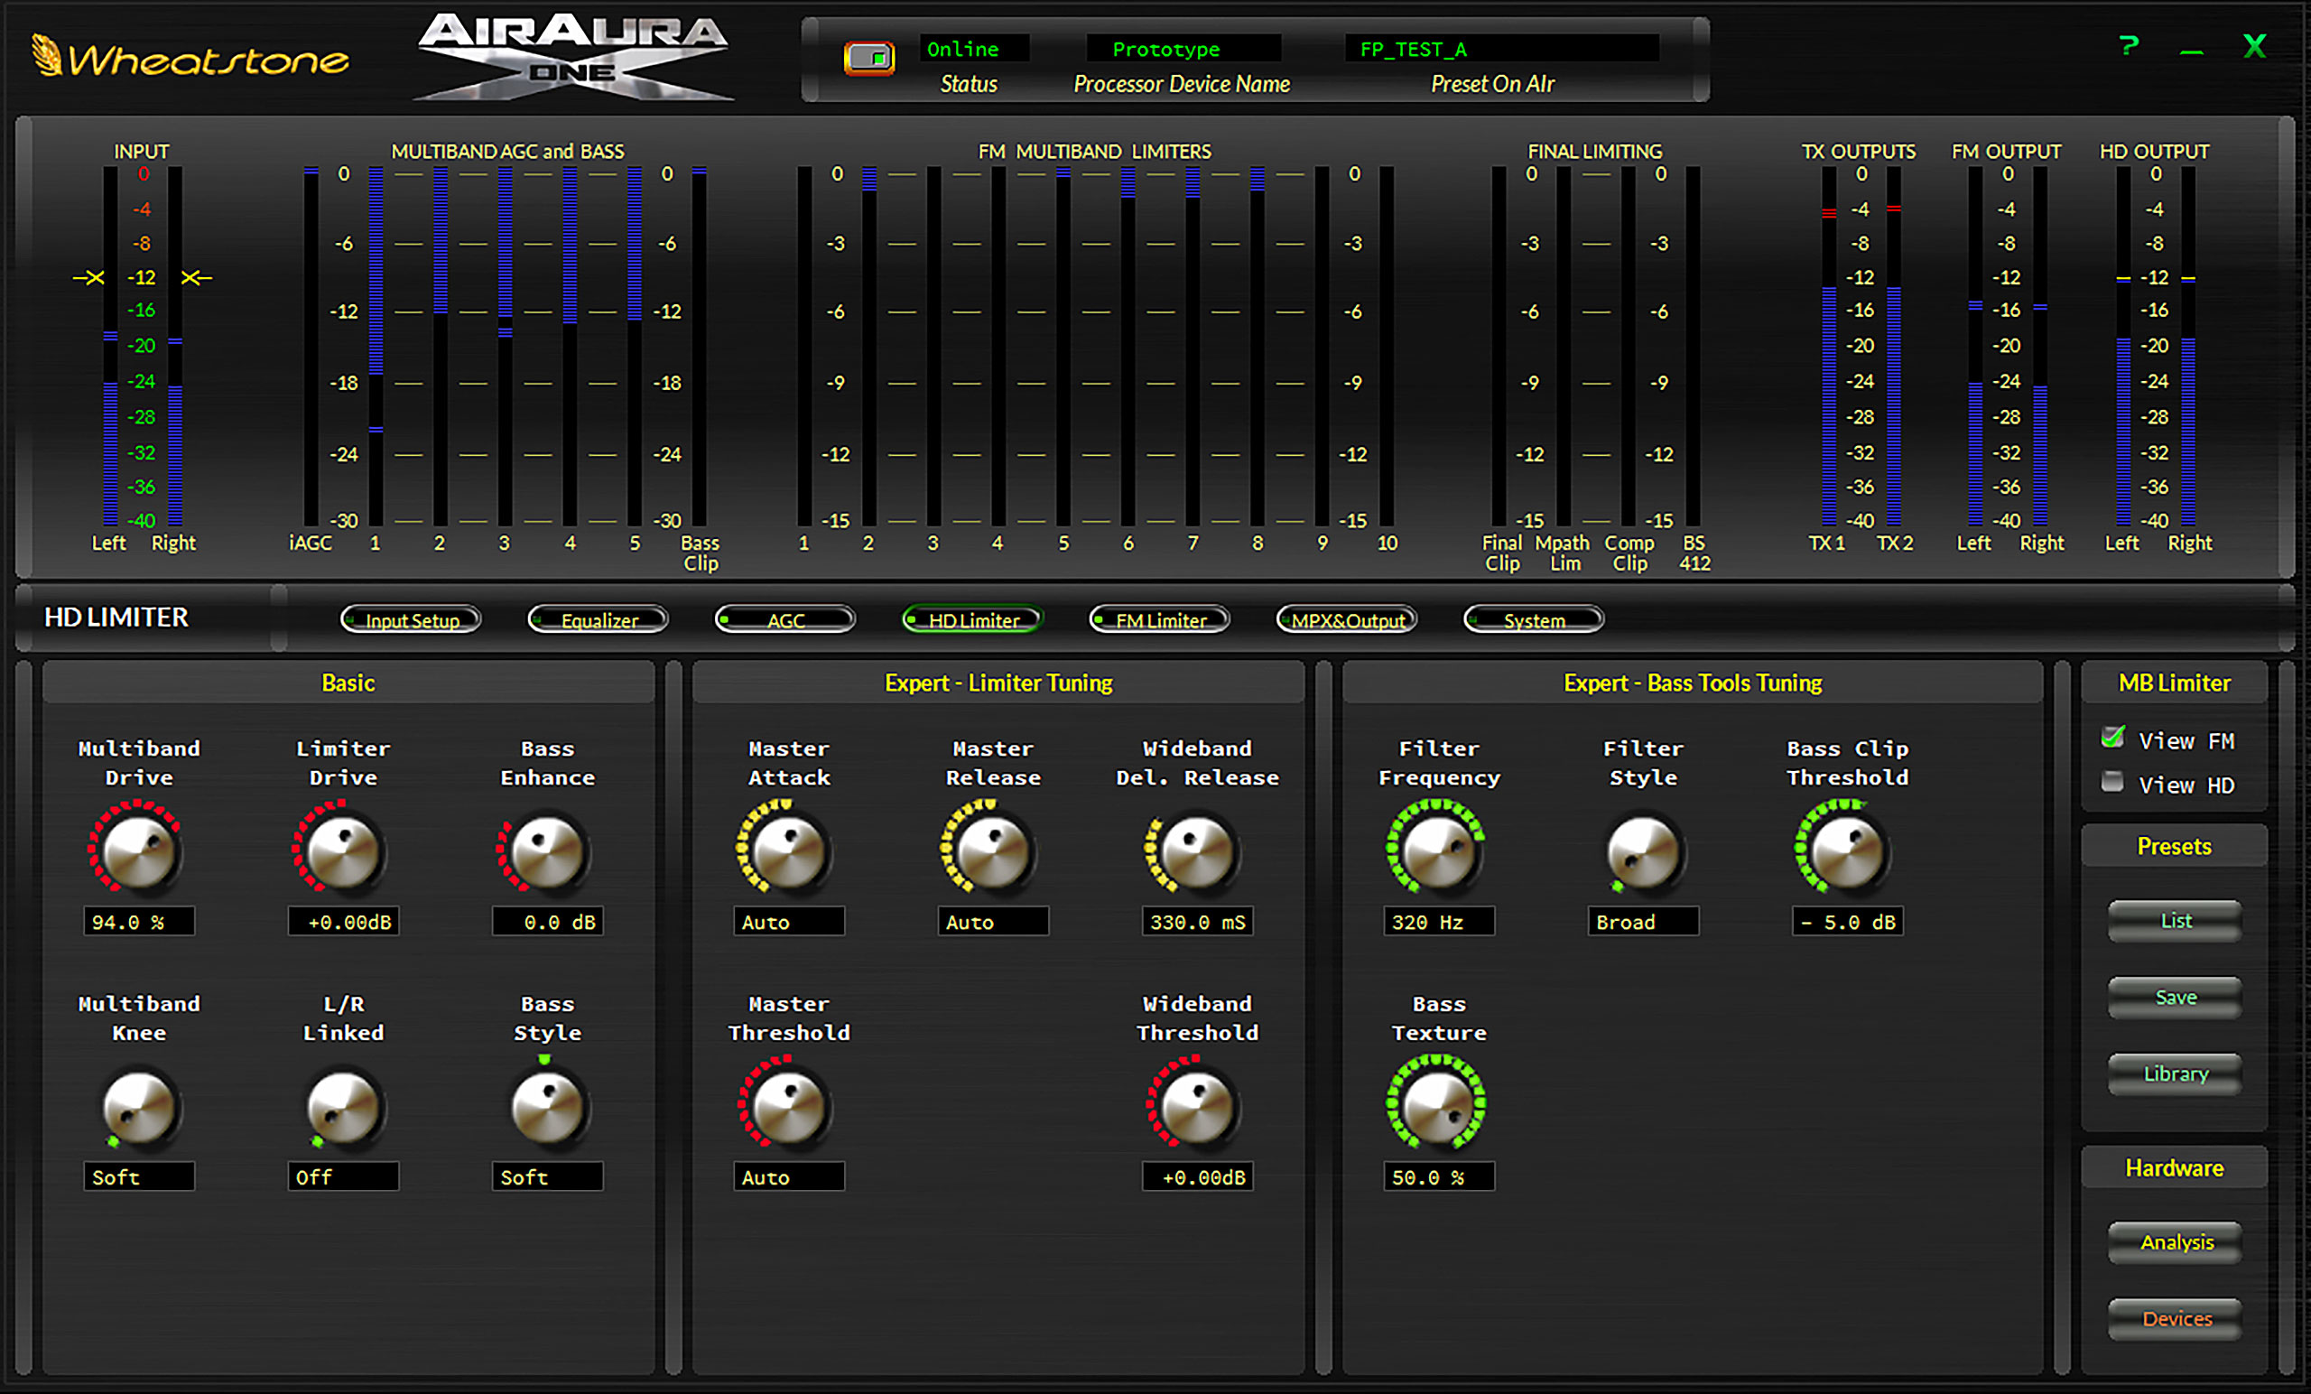Open the AGC tab
This screenshot has height=1394, width=2311.
pos(785,619)
